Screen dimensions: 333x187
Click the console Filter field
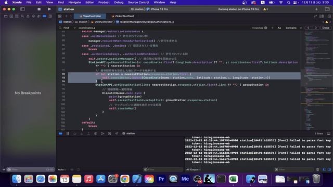293,169
